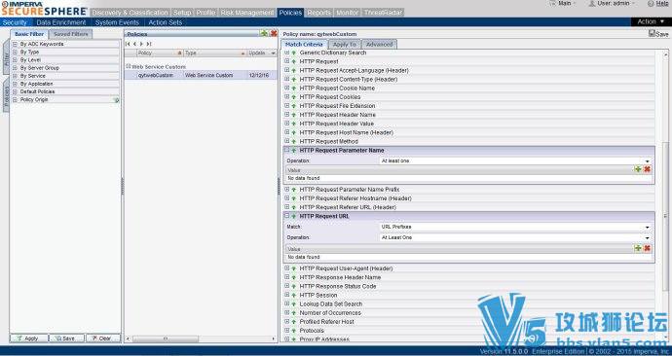Click the Policy Origin row icon
The width and height of the screenshot is (672, 356).
tap(116, 100)
